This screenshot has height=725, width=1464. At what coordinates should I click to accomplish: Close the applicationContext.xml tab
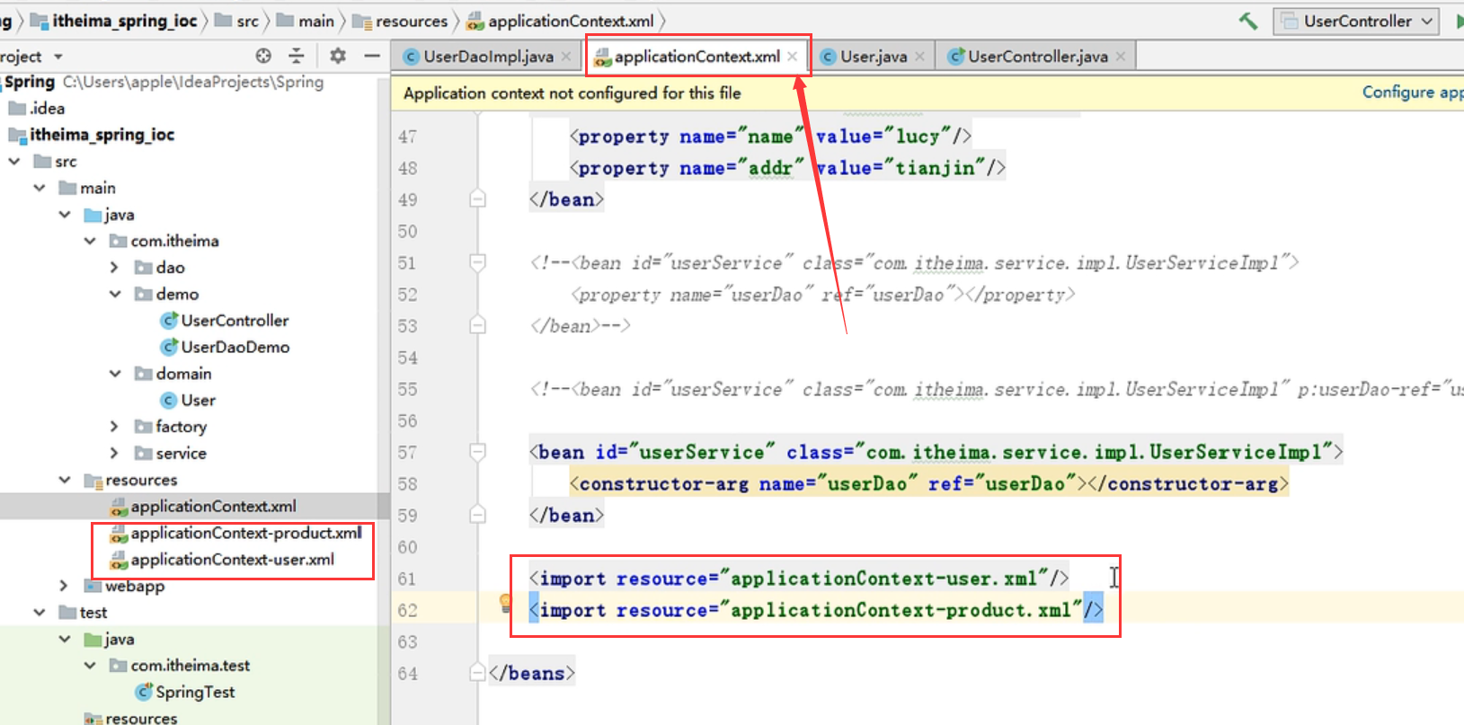tap(792, 57)
